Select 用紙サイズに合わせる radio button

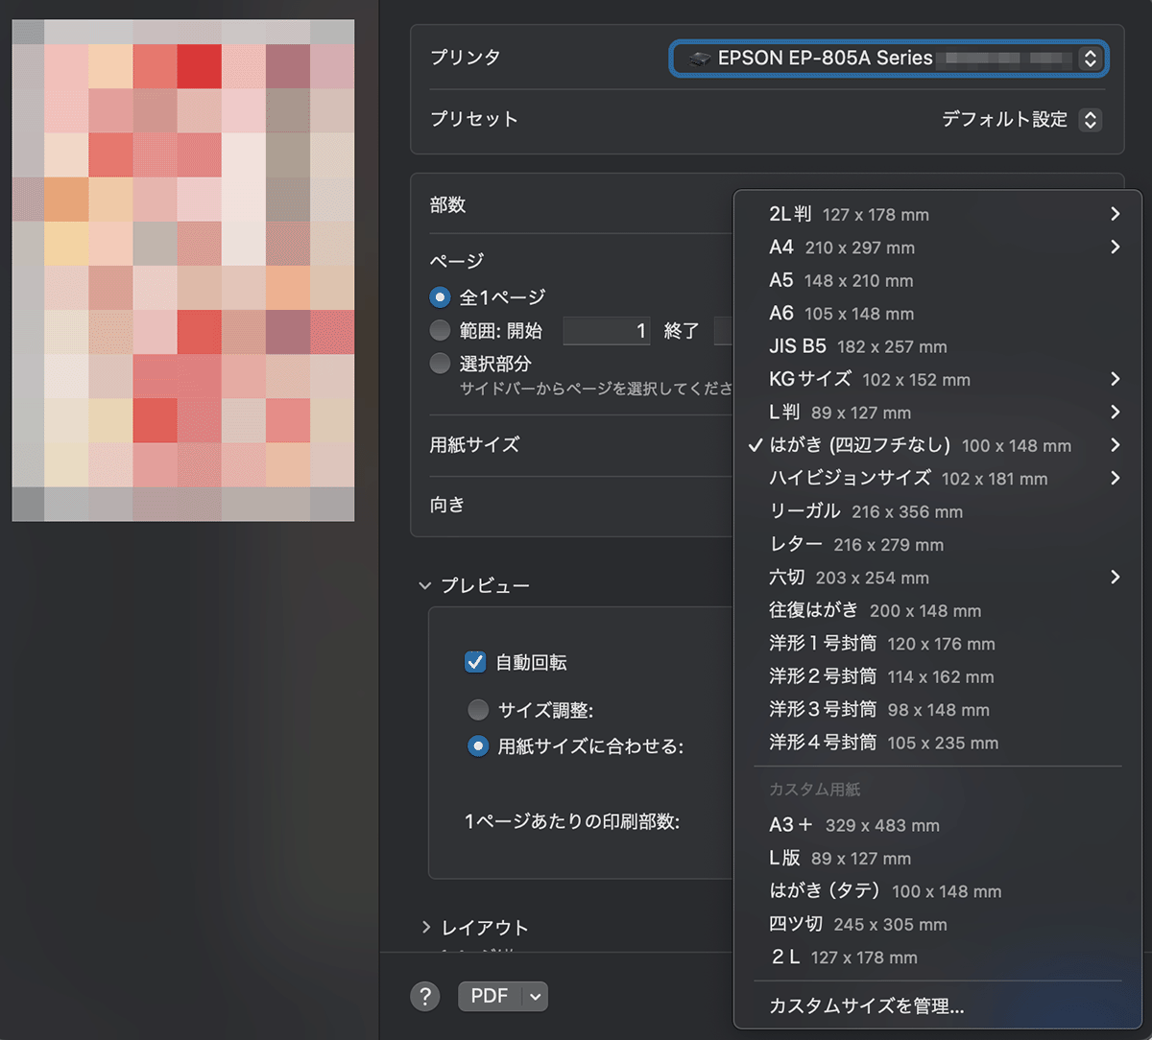(478, 746)
